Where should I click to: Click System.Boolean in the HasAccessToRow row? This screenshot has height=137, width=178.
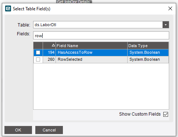point(145,53)
